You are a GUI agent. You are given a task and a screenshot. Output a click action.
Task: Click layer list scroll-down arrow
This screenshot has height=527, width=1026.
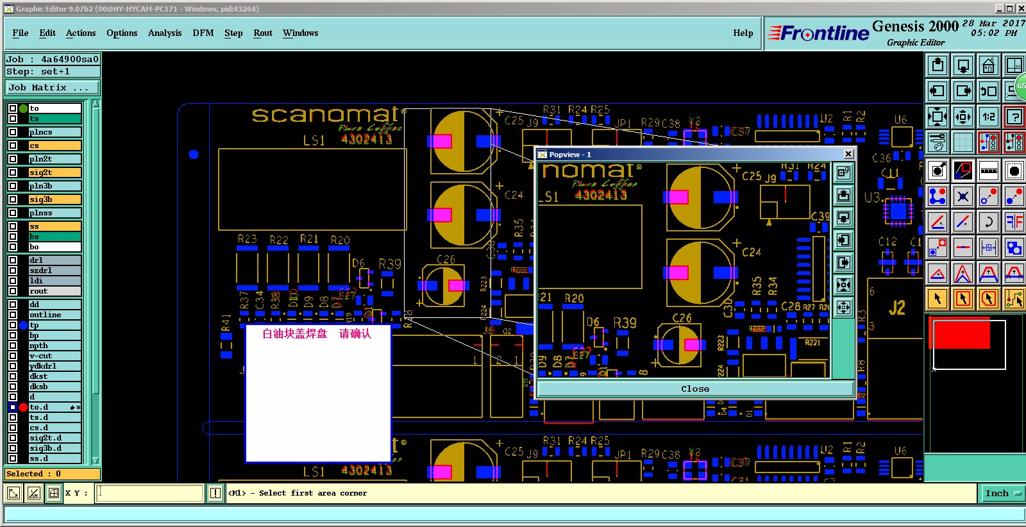coord(96,460)
